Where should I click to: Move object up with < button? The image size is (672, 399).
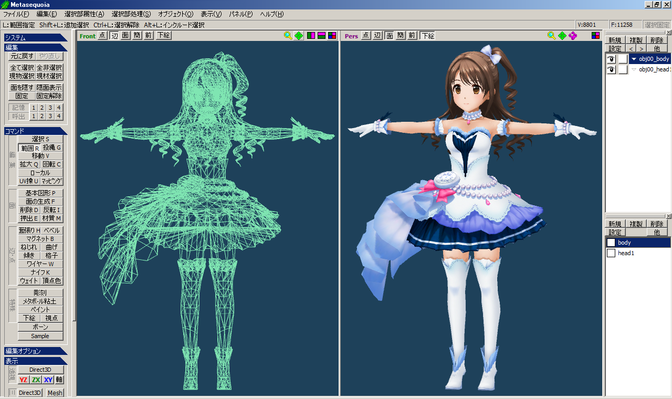pos(632,49)
